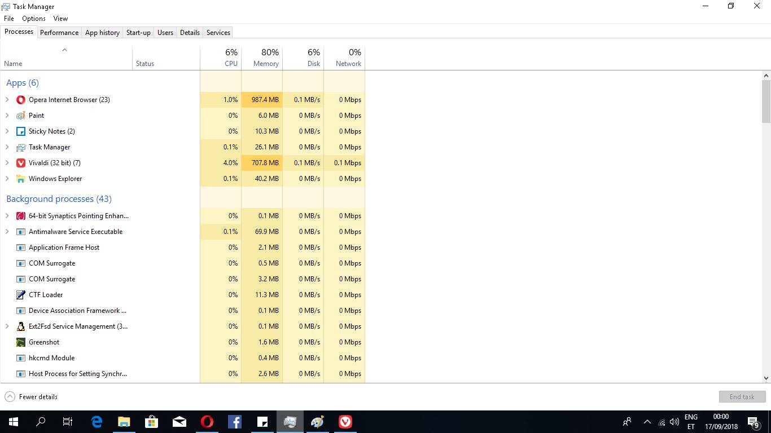The height and width of the screenshot is (433, 771).
Task: Click the Task Manager process row icon
Action: coord(21,147)
